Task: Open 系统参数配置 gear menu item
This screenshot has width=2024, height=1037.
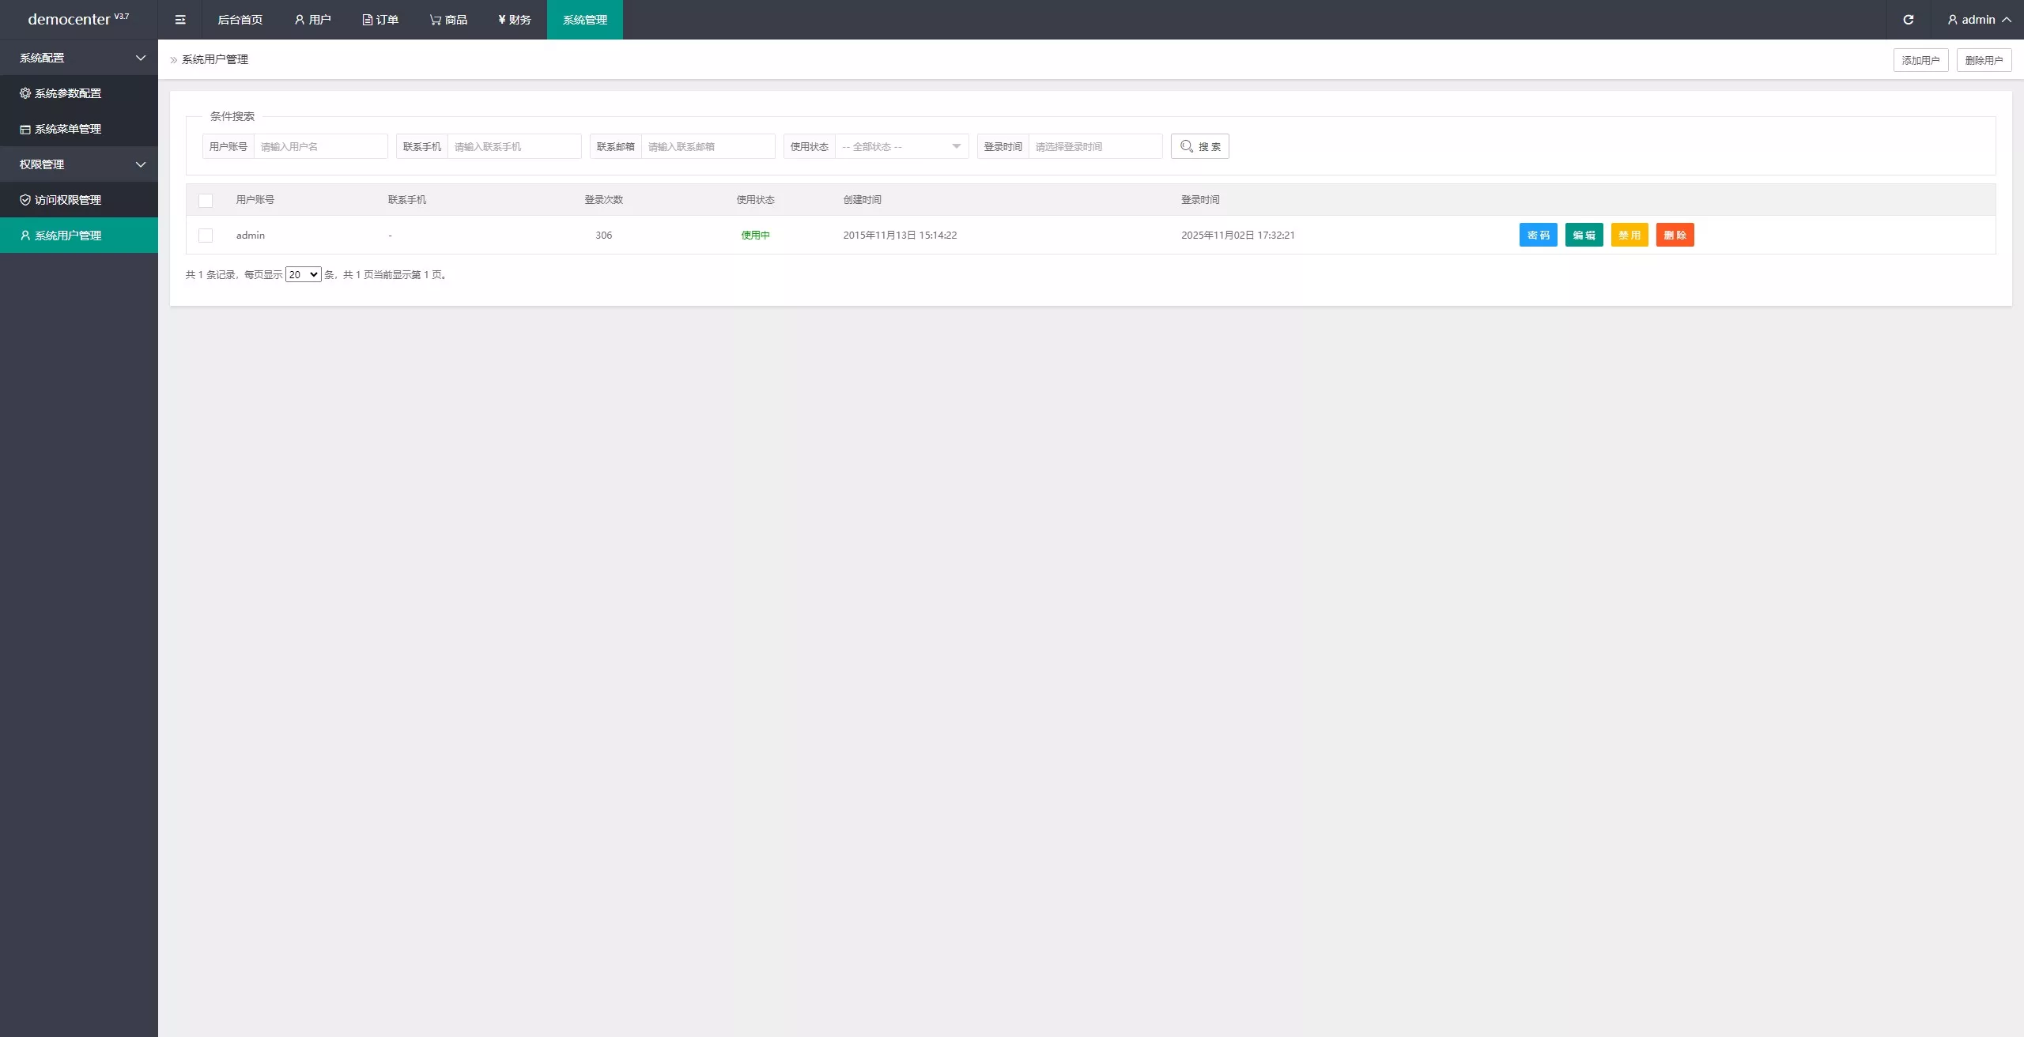Action: 68,93
